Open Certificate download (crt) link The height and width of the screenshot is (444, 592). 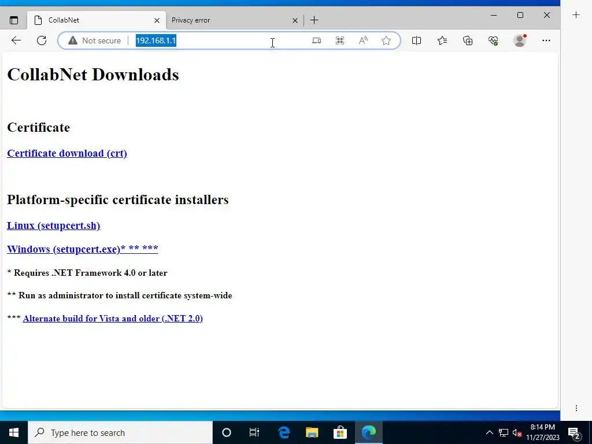click(x=67, y=153)
